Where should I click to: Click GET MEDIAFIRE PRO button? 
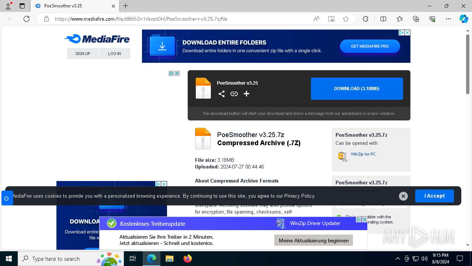pyautogui.click(x=370, y=46)
